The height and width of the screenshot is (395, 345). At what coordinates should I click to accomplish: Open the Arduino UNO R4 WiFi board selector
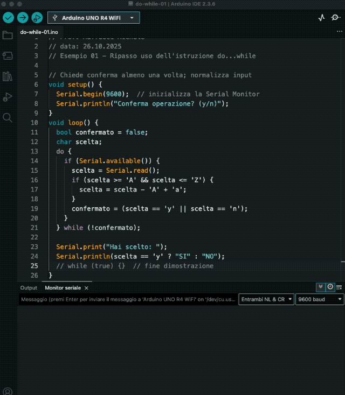click(93, 18)
